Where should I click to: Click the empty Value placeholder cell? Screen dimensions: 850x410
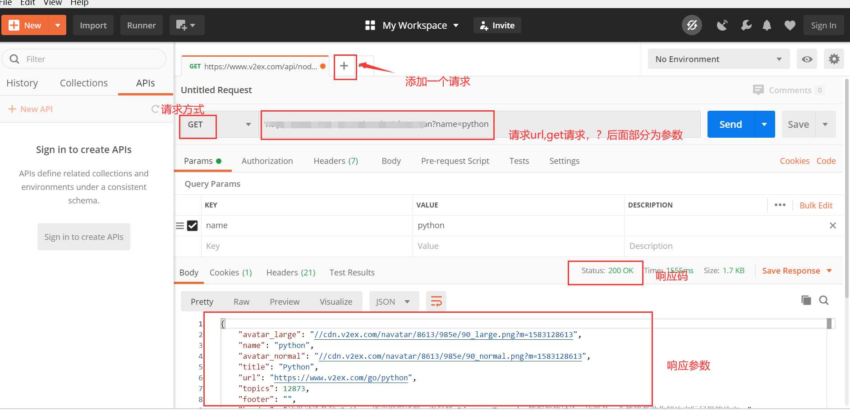[518, 246]
